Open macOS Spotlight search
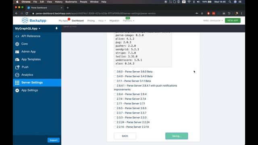 point(230,2)
